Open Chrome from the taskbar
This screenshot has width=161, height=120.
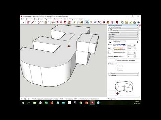coord(81,103)
